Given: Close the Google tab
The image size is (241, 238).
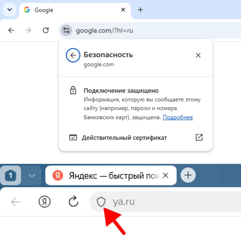Looking at the screenshot, I should tap(123, 10).
